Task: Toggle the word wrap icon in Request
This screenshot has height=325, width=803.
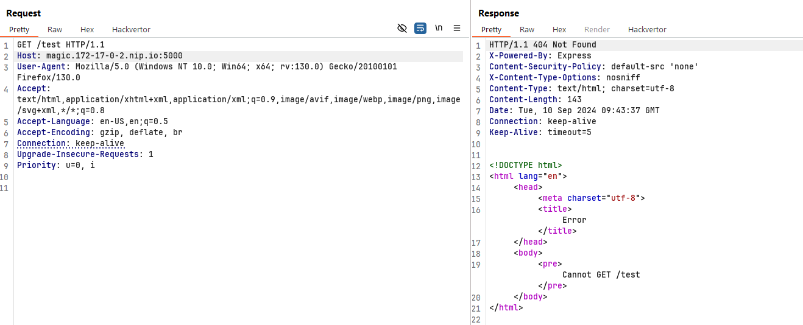Action: click(420, 28)
